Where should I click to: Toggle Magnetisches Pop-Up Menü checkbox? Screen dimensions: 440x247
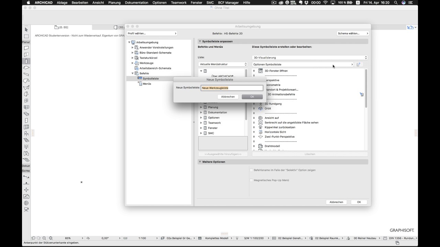pyautogui.click(x=251, y=180)
